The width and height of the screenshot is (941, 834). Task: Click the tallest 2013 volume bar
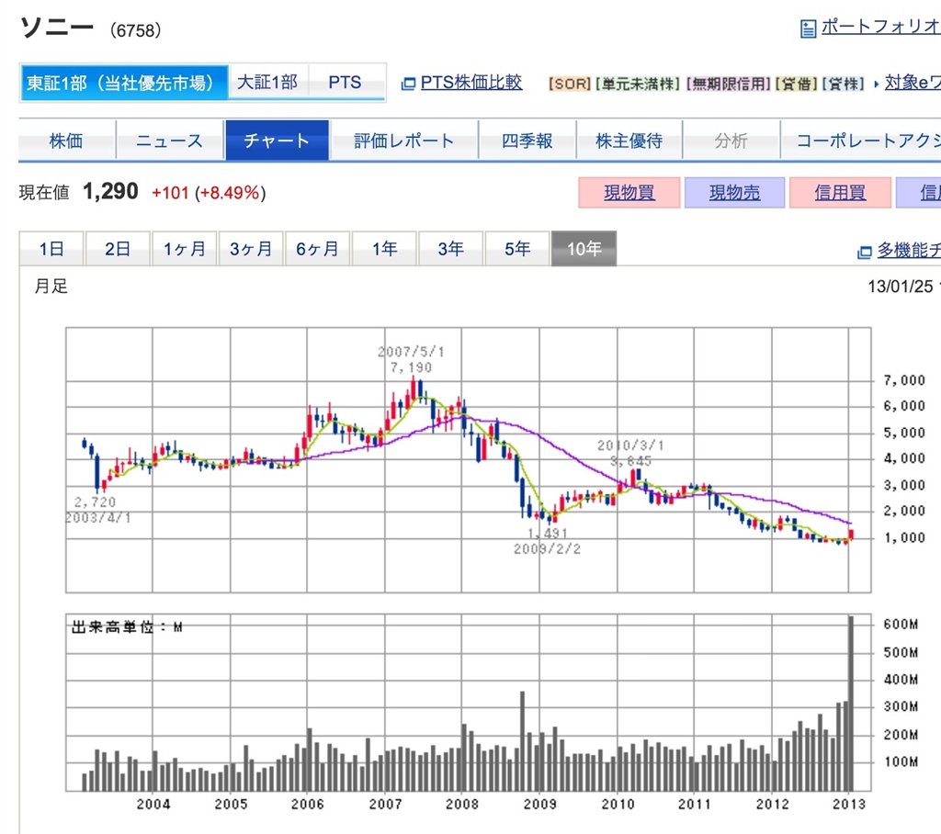(850, 704)
